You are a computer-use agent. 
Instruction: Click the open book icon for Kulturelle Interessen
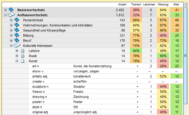pos(17,46)
